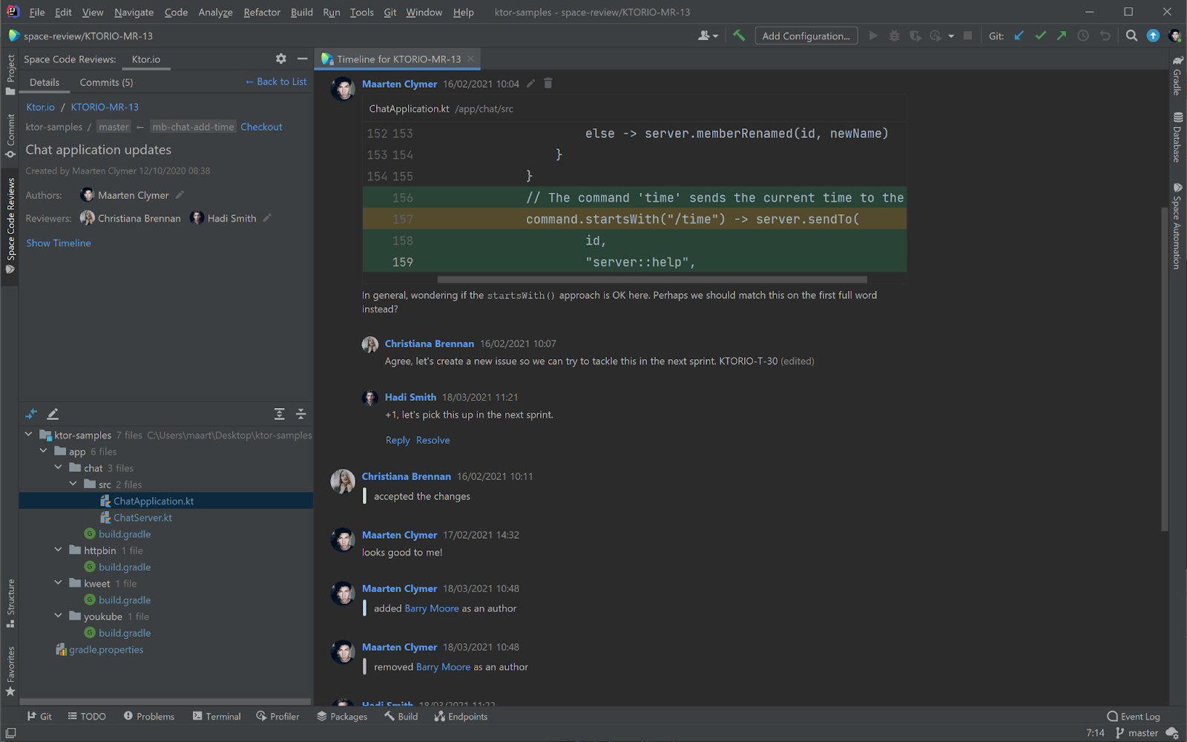Click the timeline vertical scrollbar
This screenshot has height=742, width=1187.
click(1165, 369)
